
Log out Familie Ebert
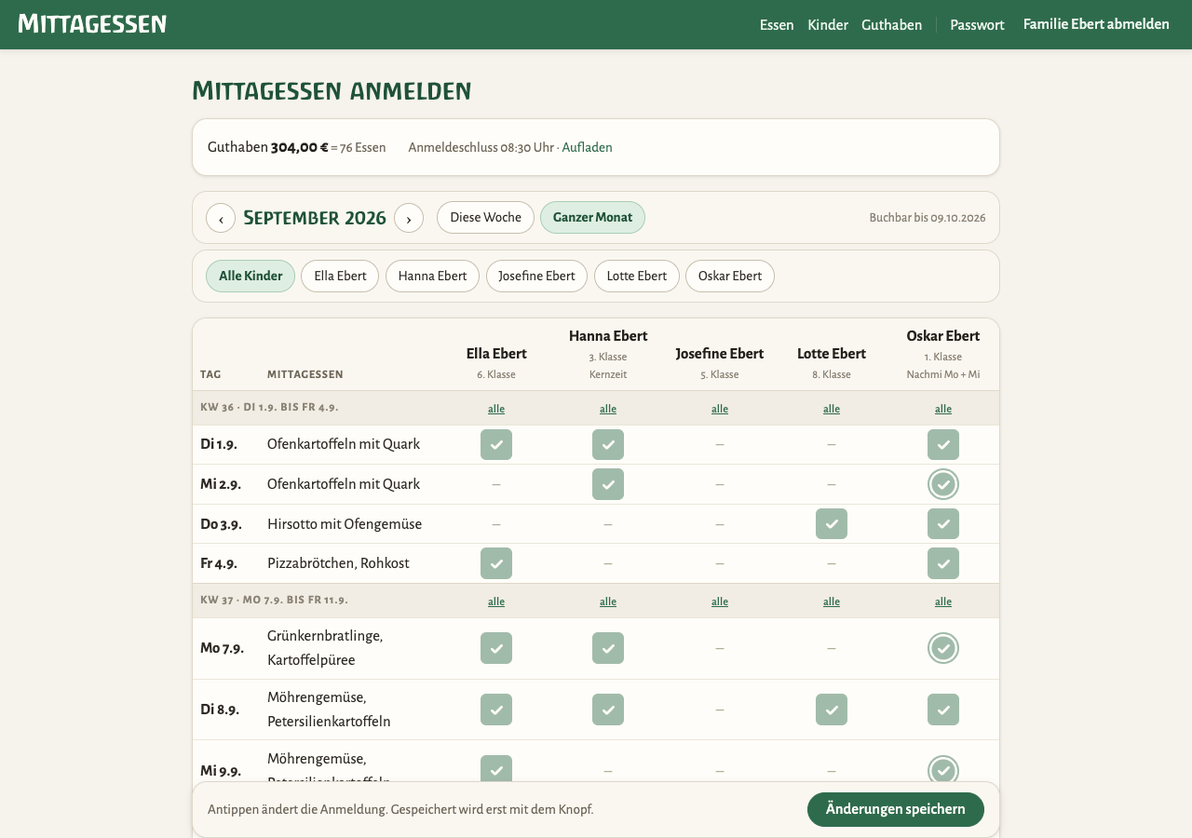tap(1096, 24)
